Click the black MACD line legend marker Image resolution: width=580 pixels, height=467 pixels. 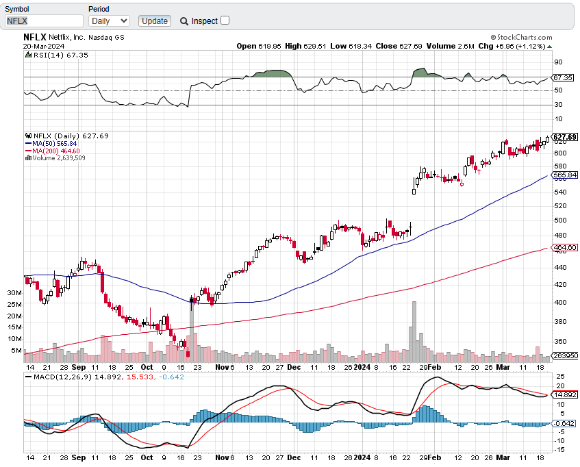28,375
